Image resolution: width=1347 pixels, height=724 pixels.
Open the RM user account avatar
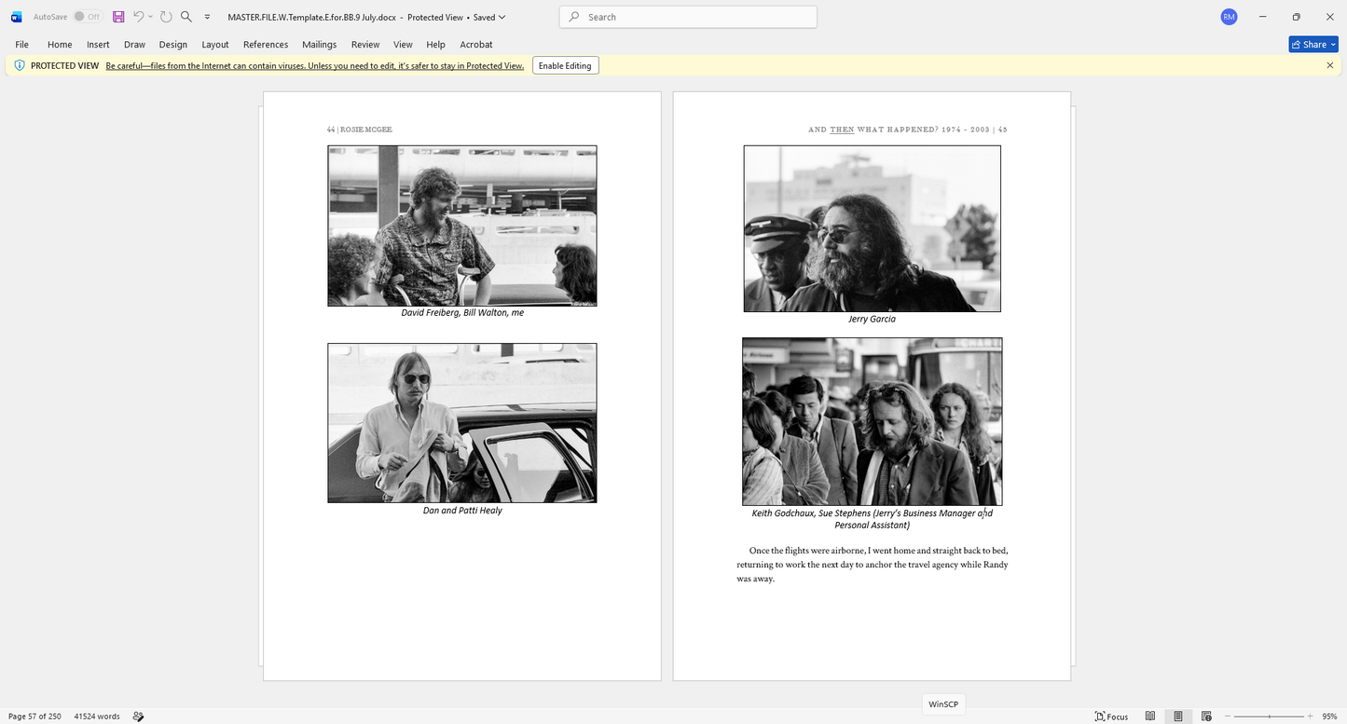pyautogui.click(x=1229, y=17)
